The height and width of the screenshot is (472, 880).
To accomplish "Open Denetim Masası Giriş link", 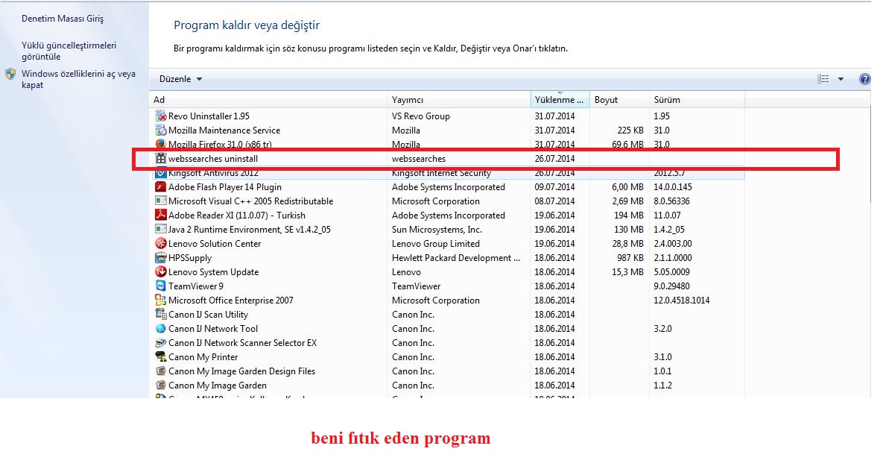I will pos(63,19).
